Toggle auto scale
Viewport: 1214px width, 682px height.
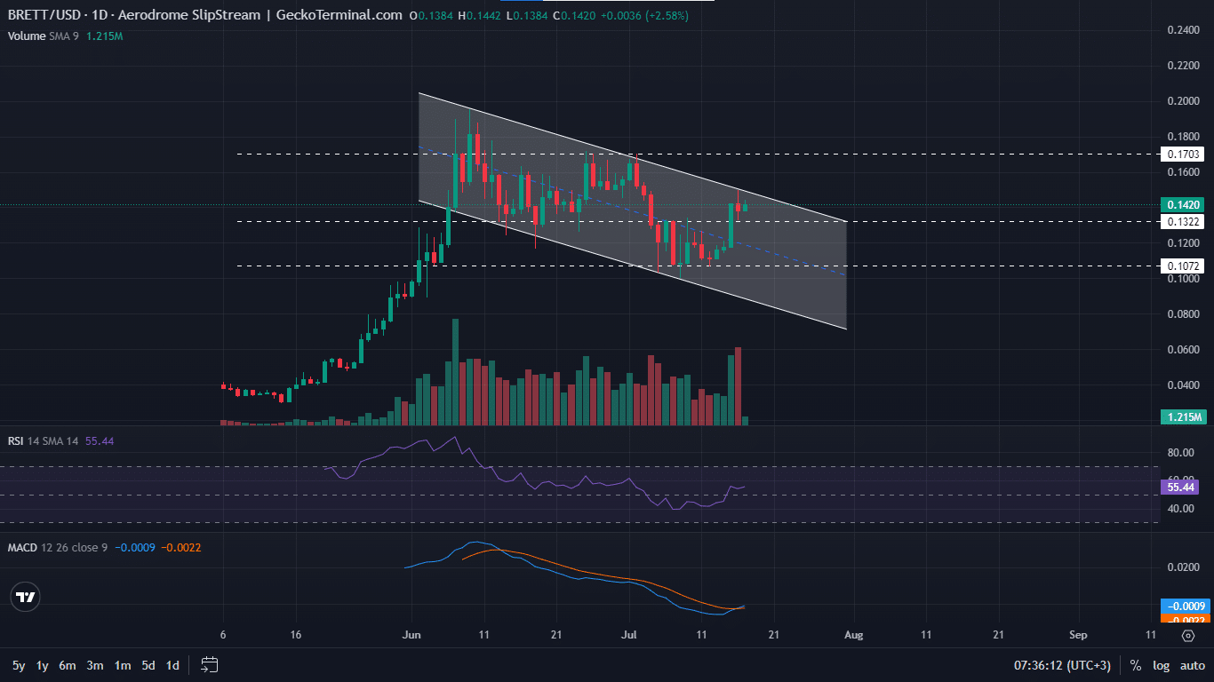coord(1192,665)
